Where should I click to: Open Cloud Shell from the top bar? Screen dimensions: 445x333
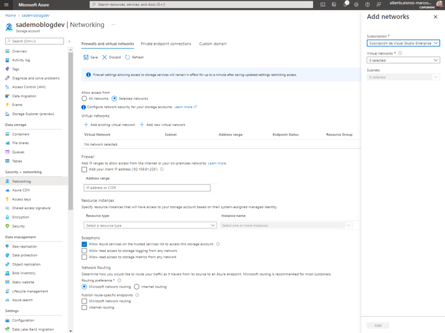point(323,4)
